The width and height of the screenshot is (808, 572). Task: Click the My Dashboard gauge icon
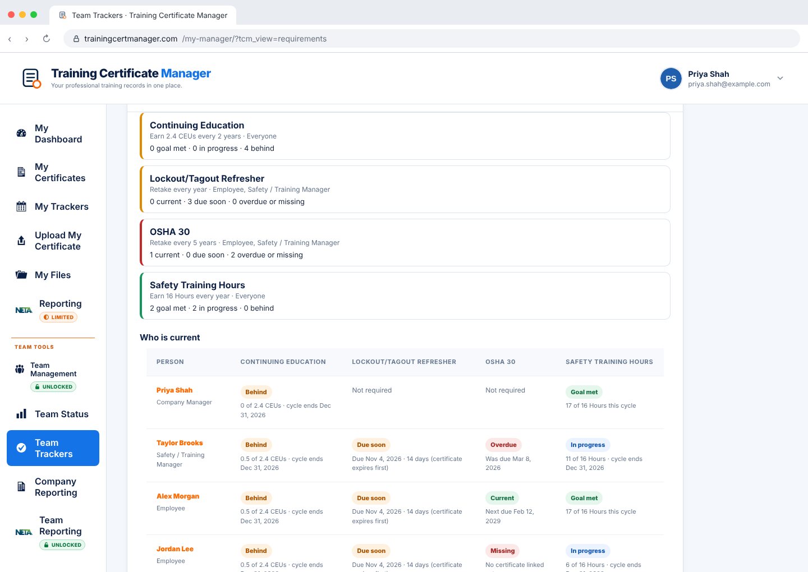pos(21,133)
